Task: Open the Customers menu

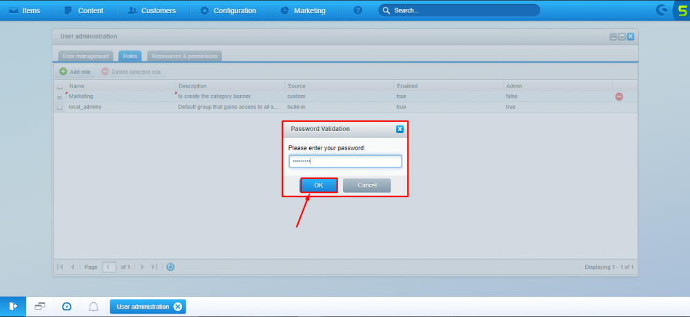Action: coord(152,10)
